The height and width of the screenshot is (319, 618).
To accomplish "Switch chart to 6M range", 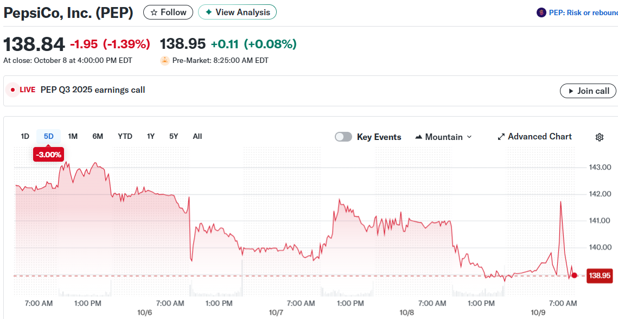I will tap(98, 136).
